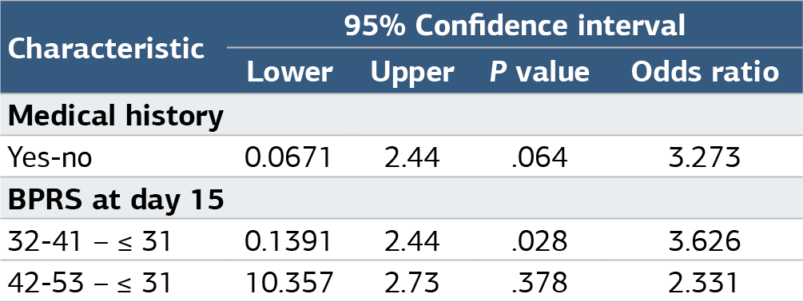Click the odds ratio 3.273

click(705, 157)
